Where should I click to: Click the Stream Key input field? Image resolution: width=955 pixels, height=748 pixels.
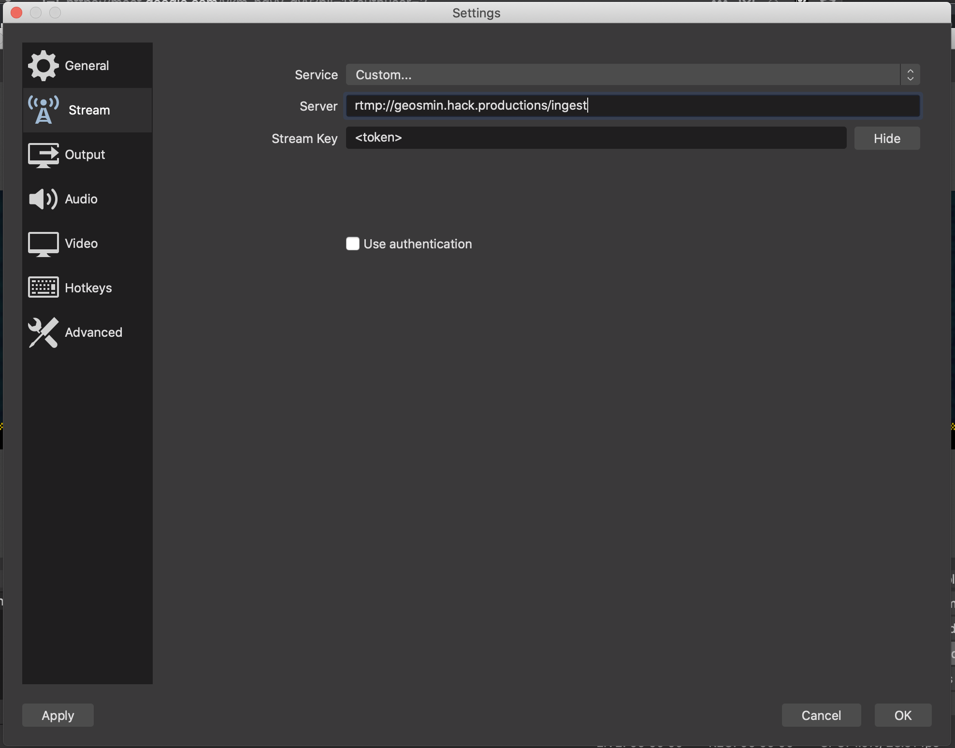coord(597,137)
